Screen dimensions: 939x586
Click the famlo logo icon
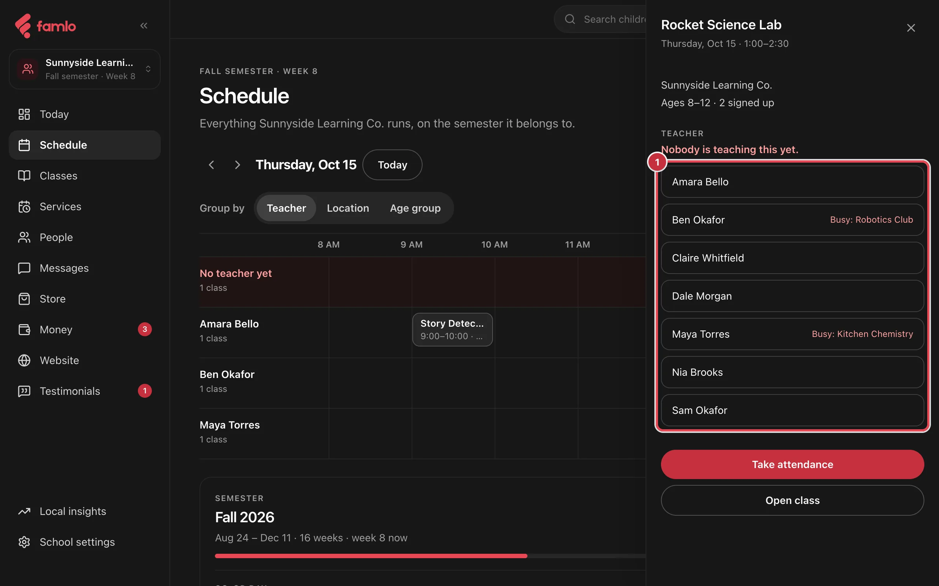coord(23,26)
